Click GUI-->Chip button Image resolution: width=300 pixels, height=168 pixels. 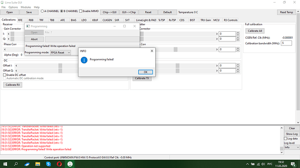click(129, 12)
